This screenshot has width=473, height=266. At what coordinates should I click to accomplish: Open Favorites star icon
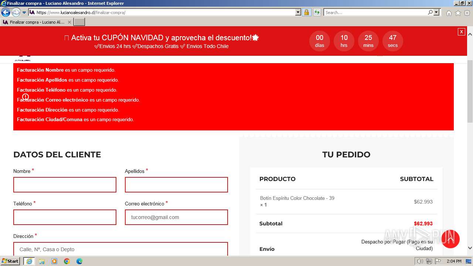click(458, 13)
